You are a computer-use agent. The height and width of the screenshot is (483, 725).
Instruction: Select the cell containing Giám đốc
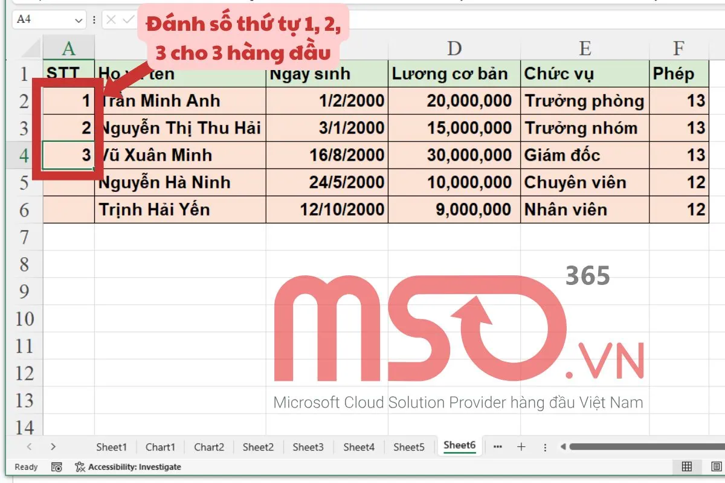coord(583,155)
